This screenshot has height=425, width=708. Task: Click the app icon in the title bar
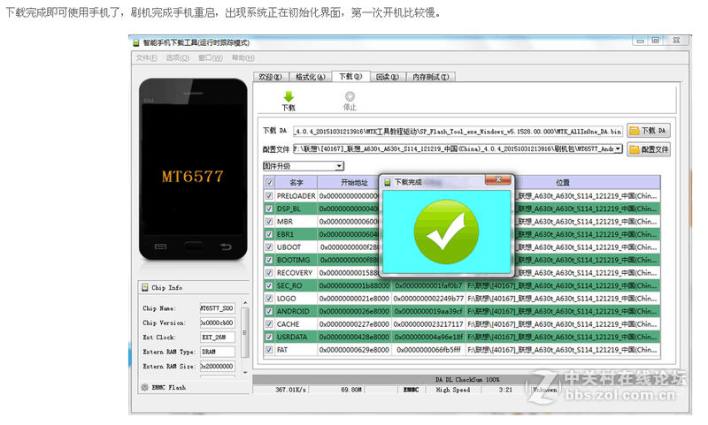136,42
